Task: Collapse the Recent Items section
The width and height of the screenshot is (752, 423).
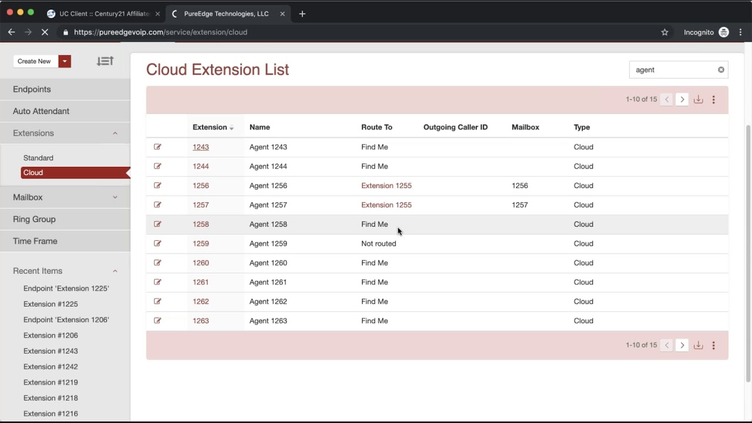Action: [115, 271]
